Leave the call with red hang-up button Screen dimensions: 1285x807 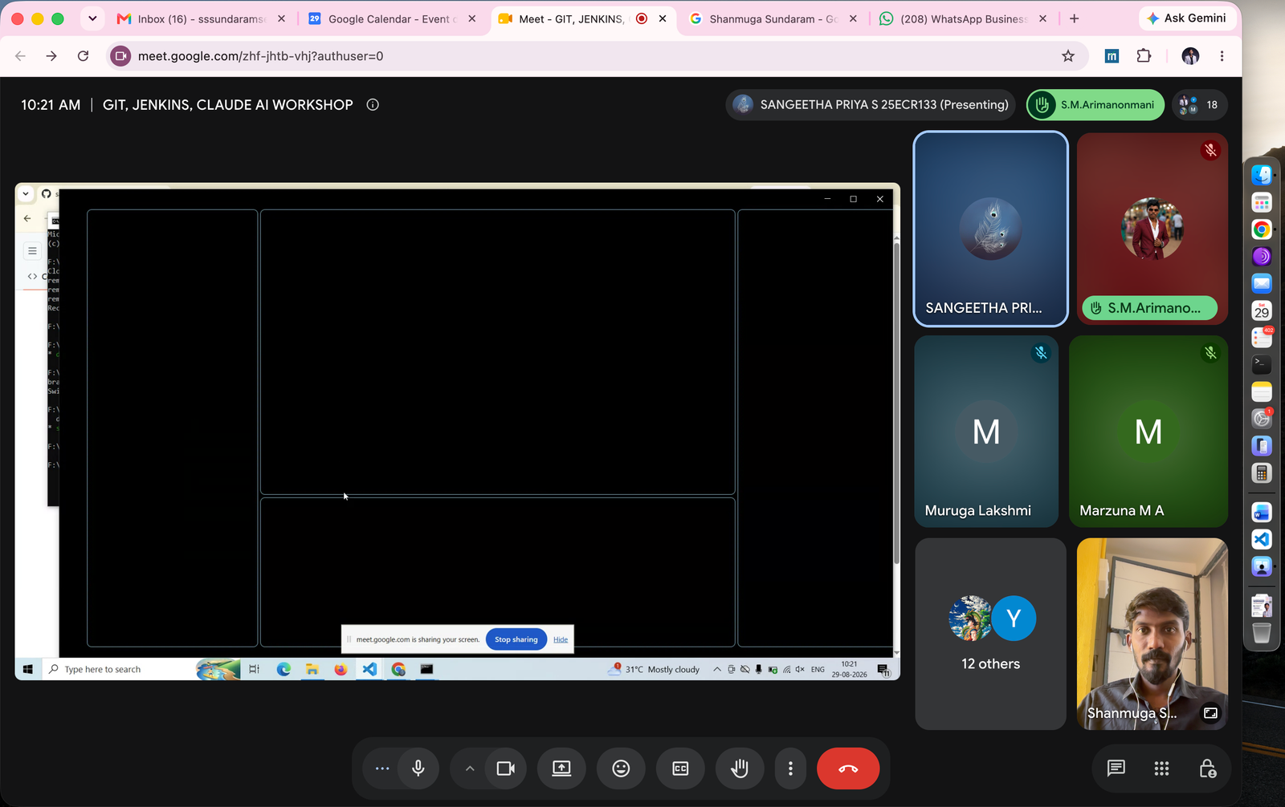[848, 768]
